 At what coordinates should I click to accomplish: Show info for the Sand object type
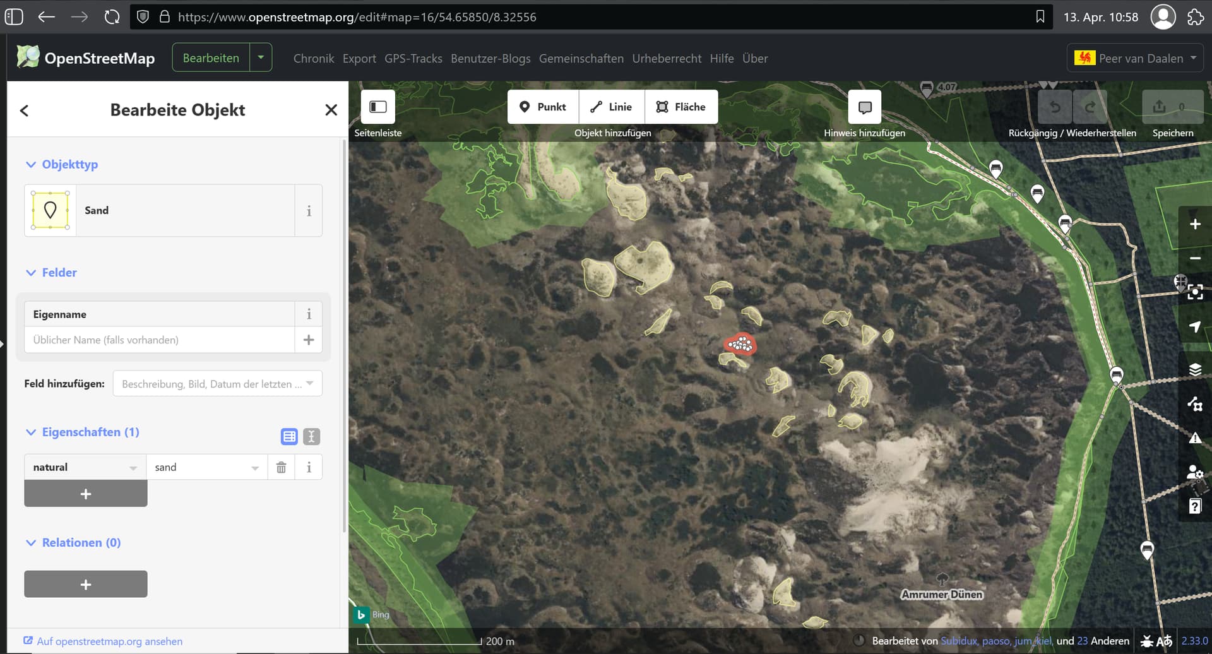309,211
